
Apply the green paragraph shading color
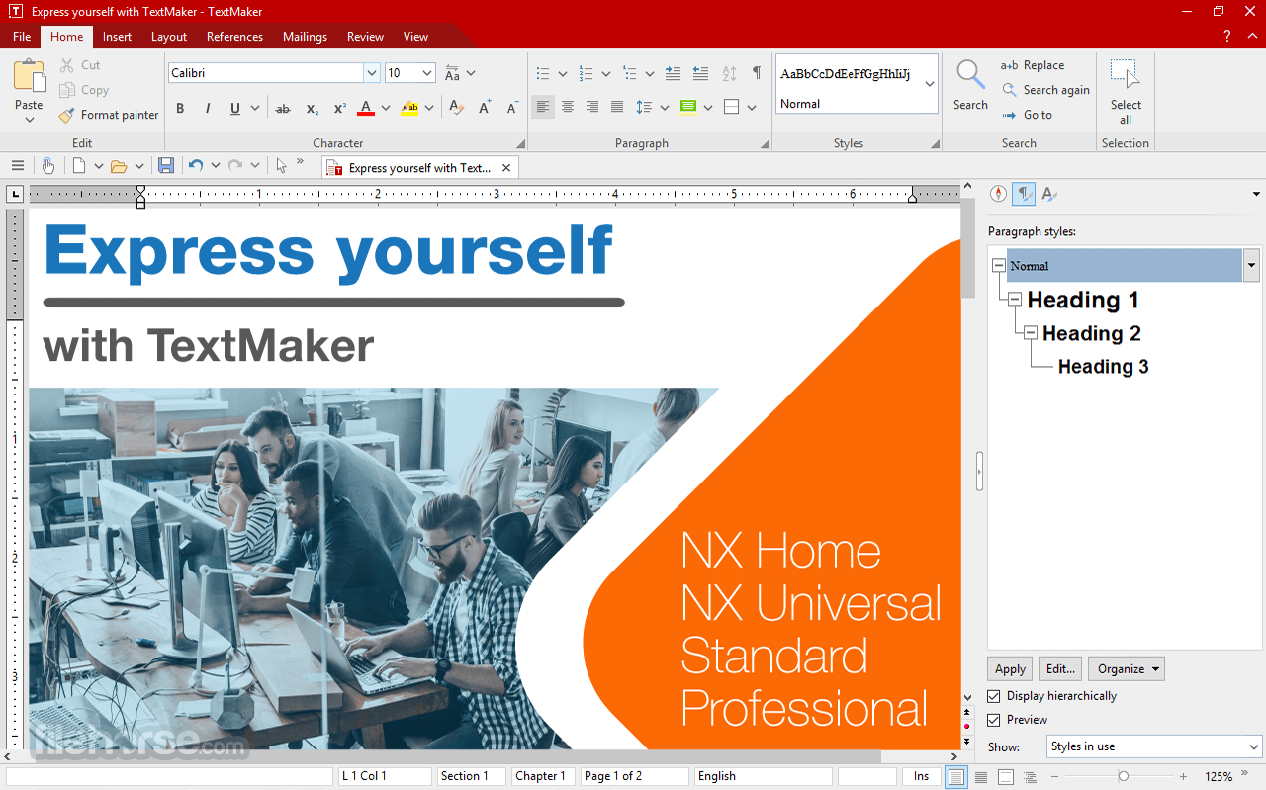(689, 107)
